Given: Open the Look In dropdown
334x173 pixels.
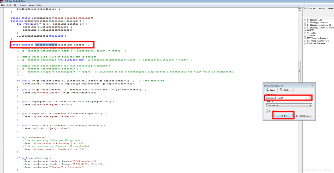Looking at the screenshot, I should (289, 105).
